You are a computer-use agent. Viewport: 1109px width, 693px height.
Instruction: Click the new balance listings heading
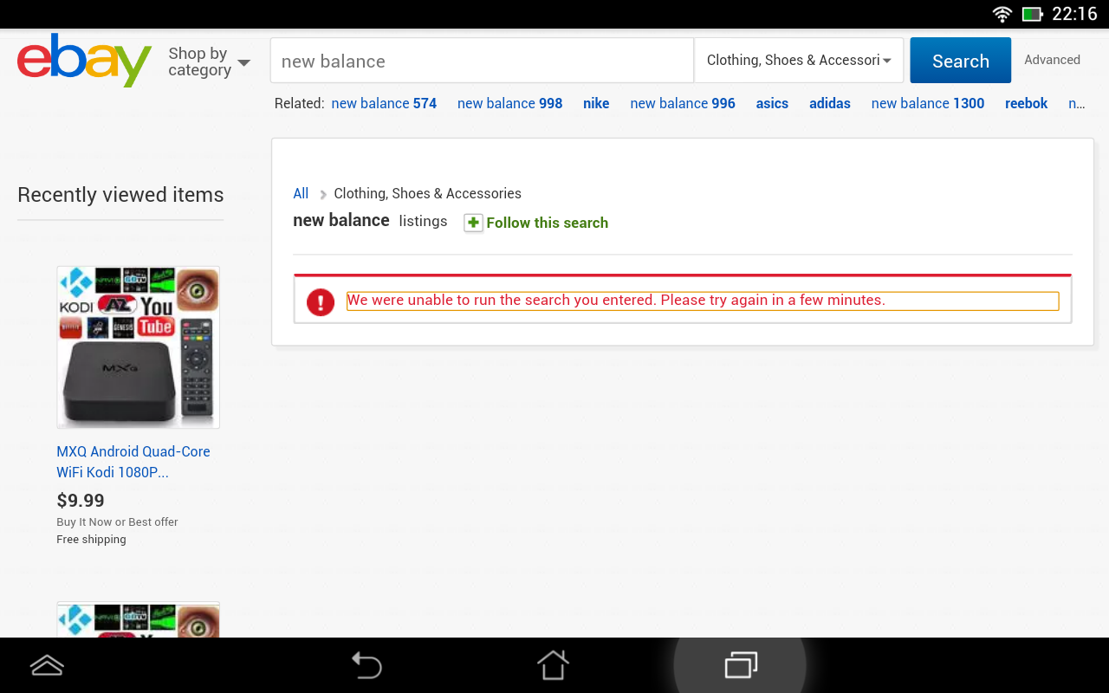(370, 221)
